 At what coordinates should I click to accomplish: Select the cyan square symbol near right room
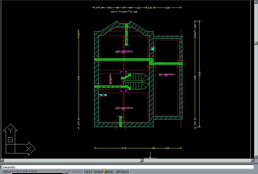coord(153,48)
